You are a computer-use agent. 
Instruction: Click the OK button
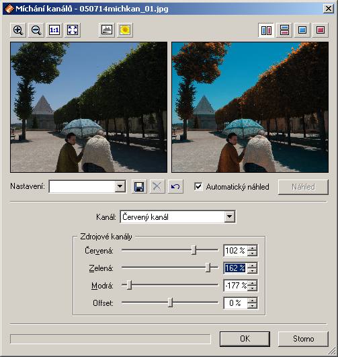tap(245, 339)
